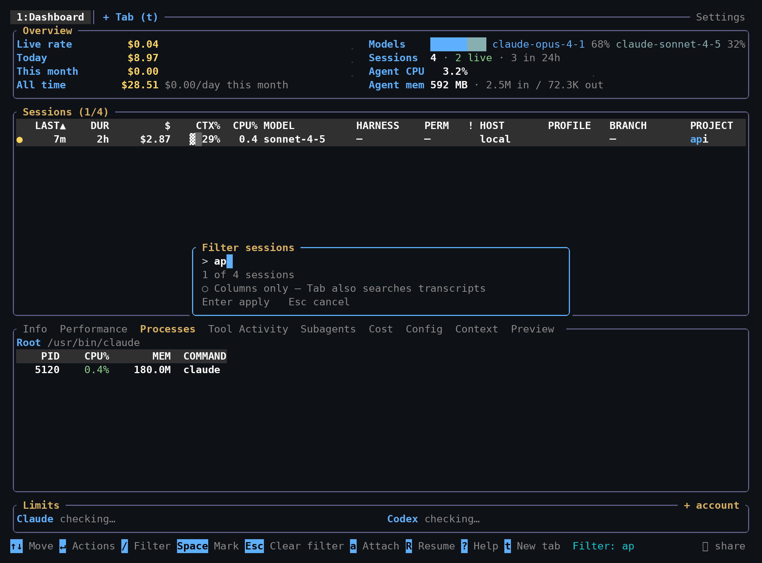Click the 29% context usage bar
Screen dimensions: 762x563
(x=205, y=139)
